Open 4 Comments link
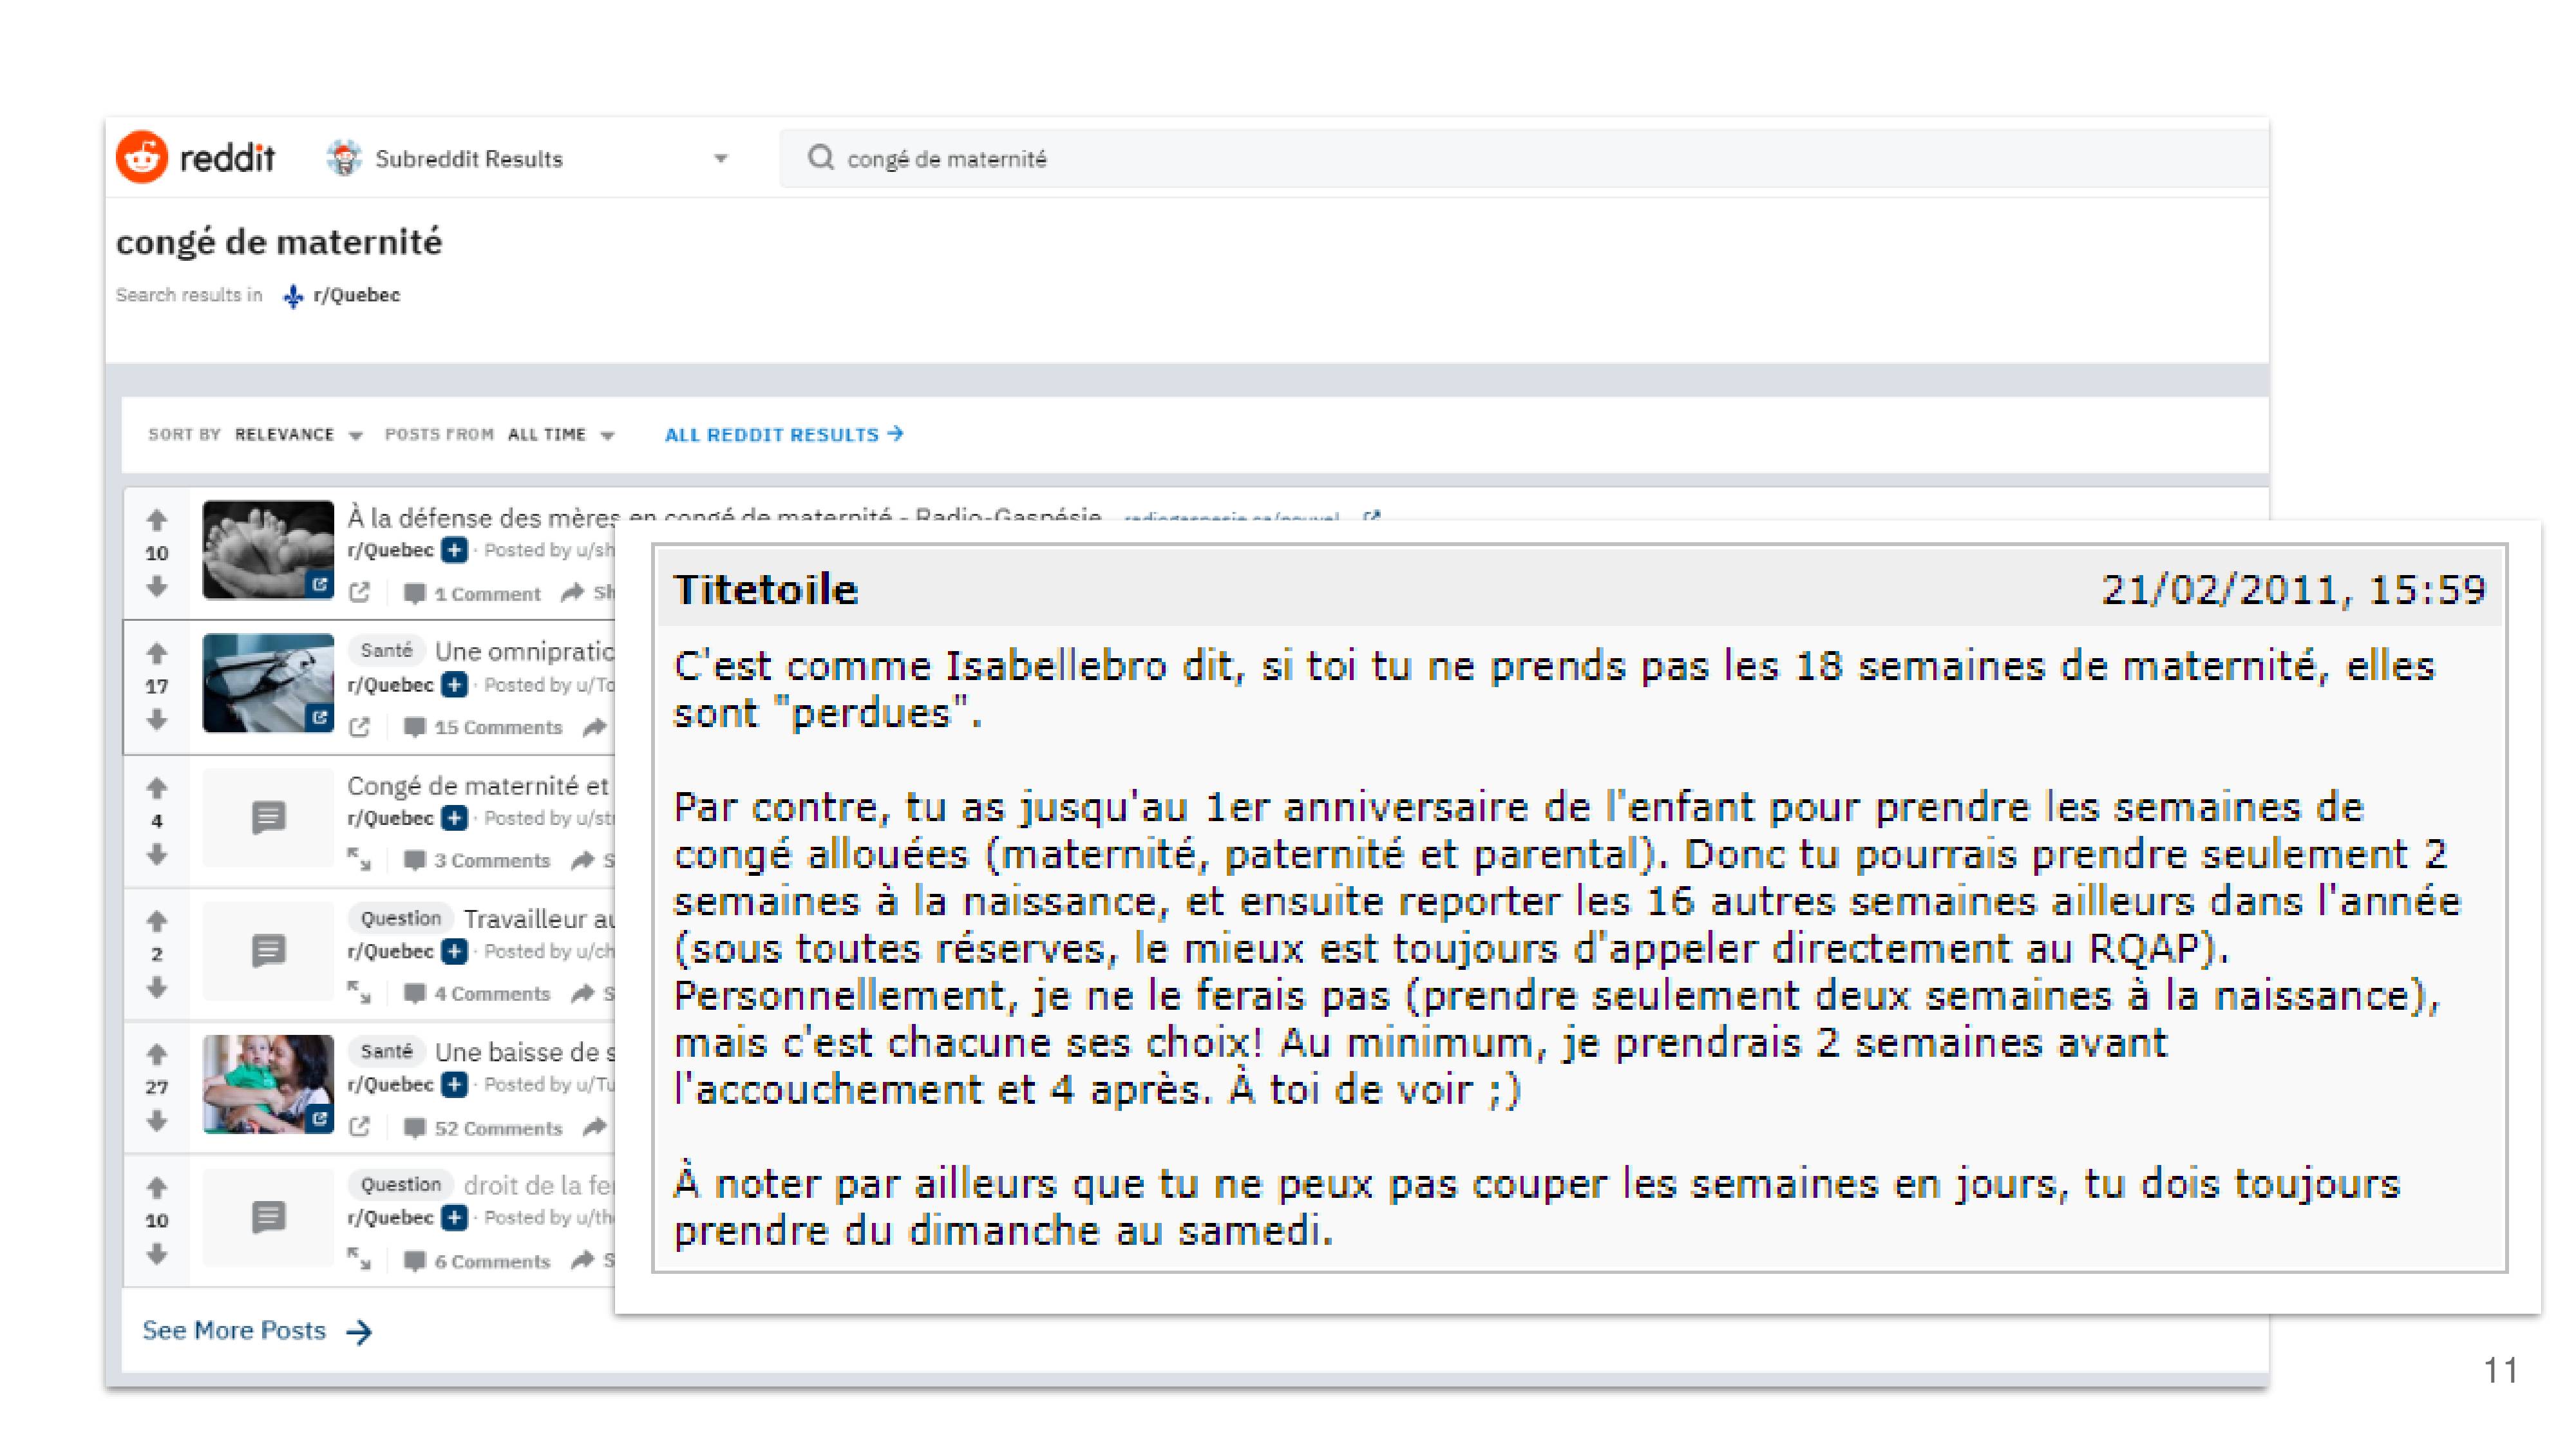The image size is (2576, 1449). tap(477, 994)
